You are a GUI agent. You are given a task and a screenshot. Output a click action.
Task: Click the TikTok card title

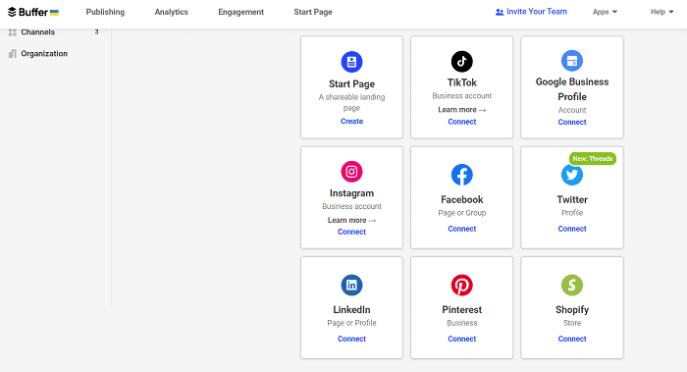tap(462, 82)
